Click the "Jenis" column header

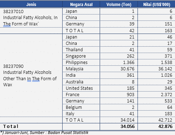[31, 5]
